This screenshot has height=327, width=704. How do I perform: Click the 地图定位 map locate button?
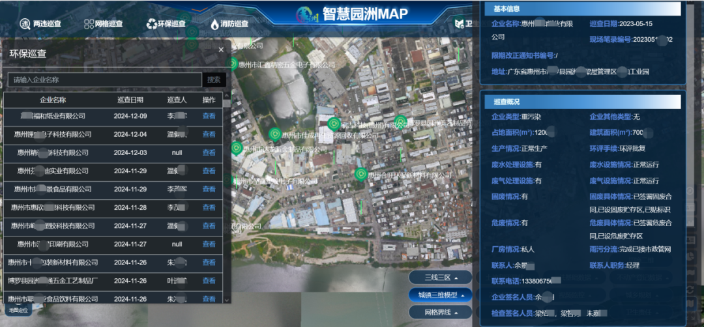(x=18, y=309)
